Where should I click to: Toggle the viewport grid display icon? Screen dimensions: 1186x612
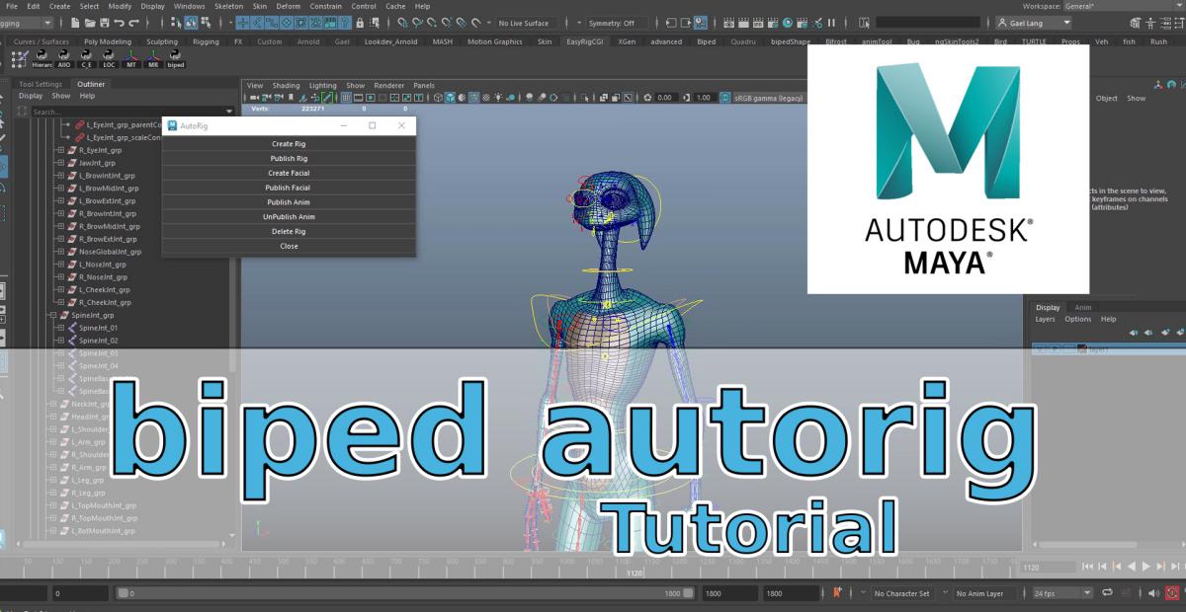tap(346, 98)
